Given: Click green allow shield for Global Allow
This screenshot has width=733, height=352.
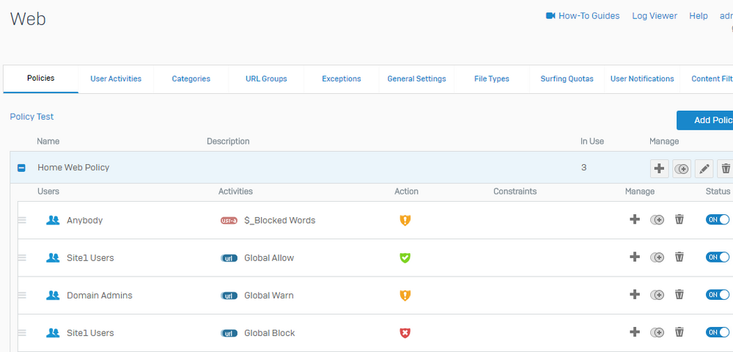Looking at the screenshot, I should coord(405,257).
